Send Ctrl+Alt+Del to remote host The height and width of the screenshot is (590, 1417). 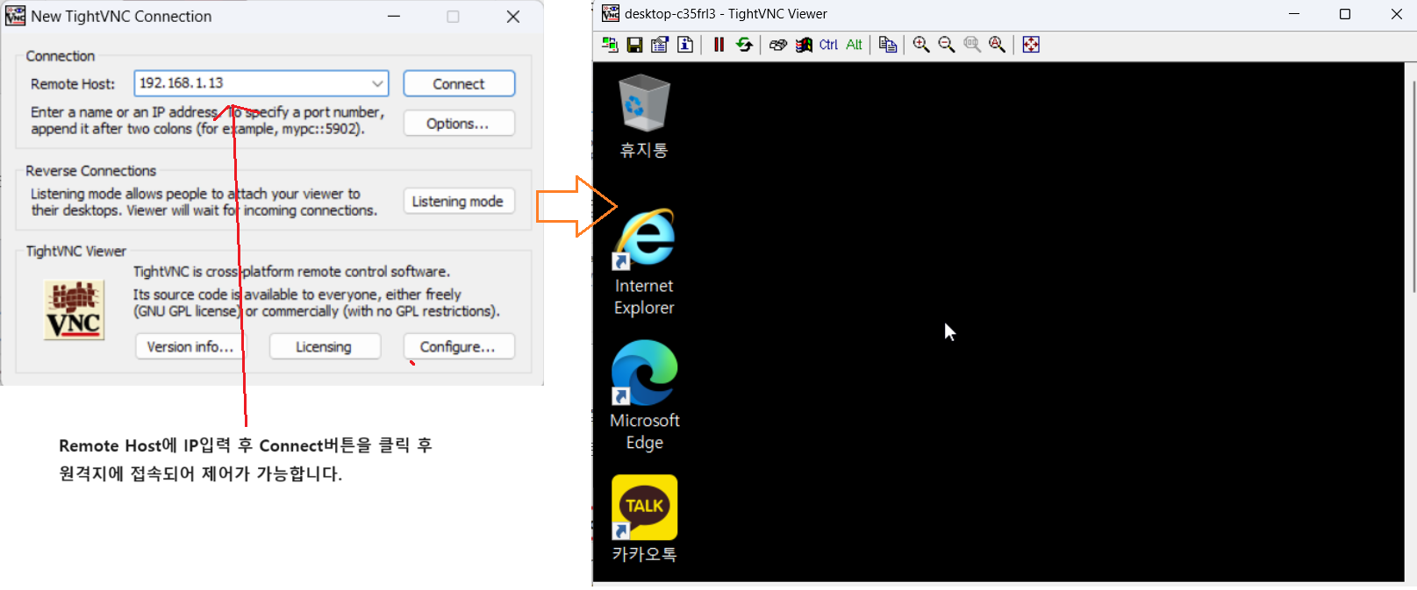(778, 45)
